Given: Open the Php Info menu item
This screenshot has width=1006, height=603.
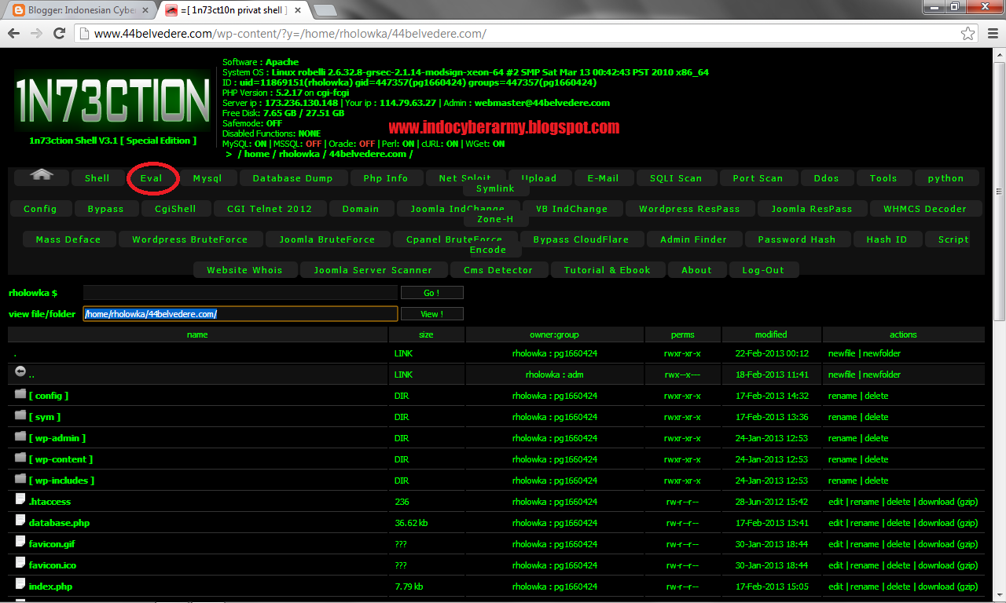Looking at the screenshot, I should [386, 178].
